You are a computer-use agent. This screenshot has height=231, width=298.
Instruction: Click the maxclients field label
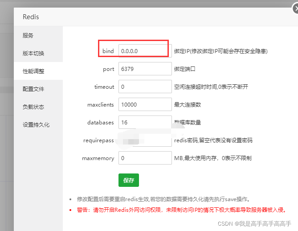pos(101,105)
